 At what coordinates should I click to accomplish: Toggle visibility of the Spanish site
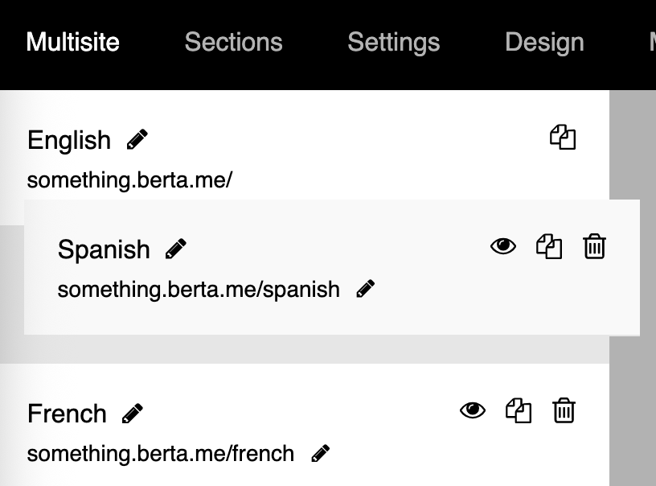coord(503,246)
